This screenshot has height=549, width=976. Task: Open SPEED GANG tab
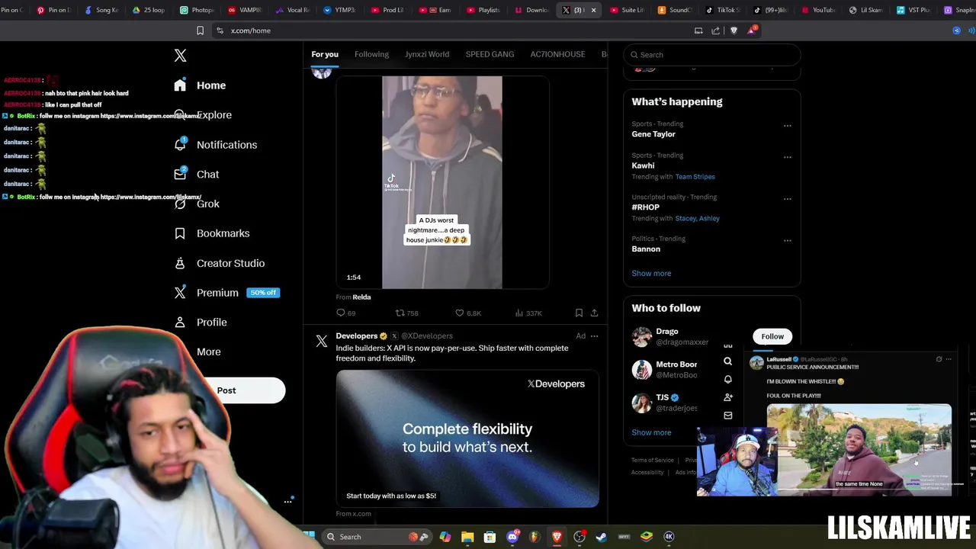click(x=490, y=54)
